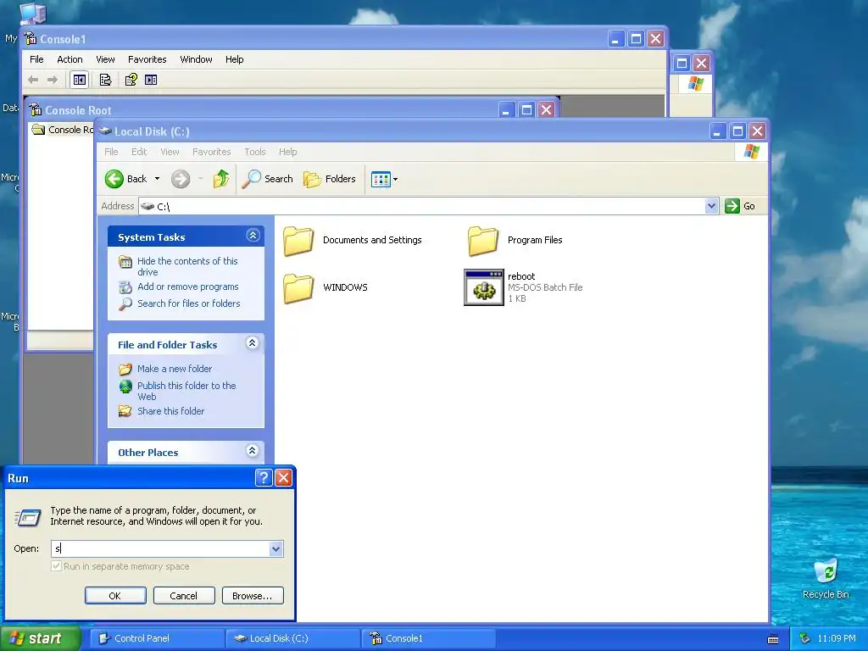The image size is (868, 651).
Task: Click Add or remove programs link
Action: coord(187,287)
